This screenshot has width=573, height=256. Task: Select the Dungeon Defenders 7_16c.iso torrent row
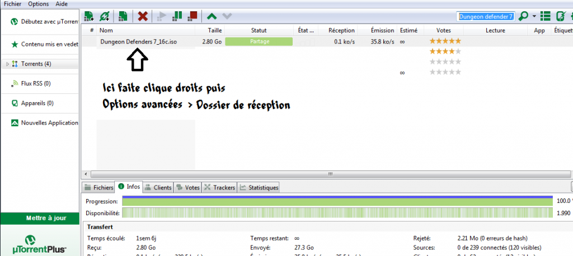327,41
